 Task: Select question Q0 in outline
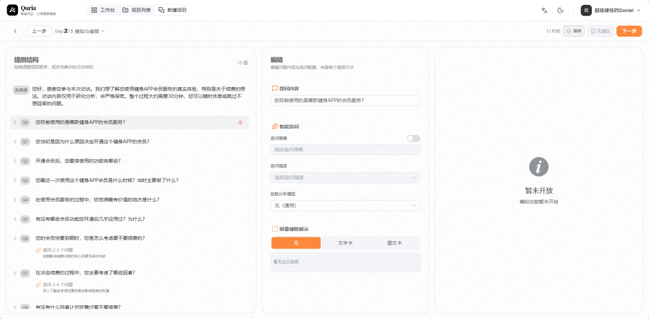(130, 123)
